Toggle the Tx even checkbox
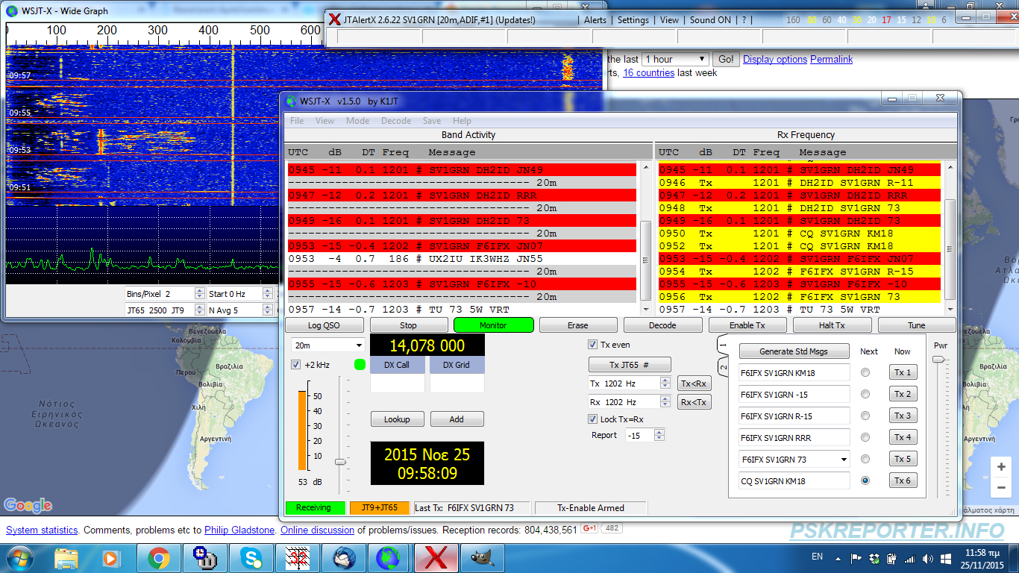 tap(592, 345)
